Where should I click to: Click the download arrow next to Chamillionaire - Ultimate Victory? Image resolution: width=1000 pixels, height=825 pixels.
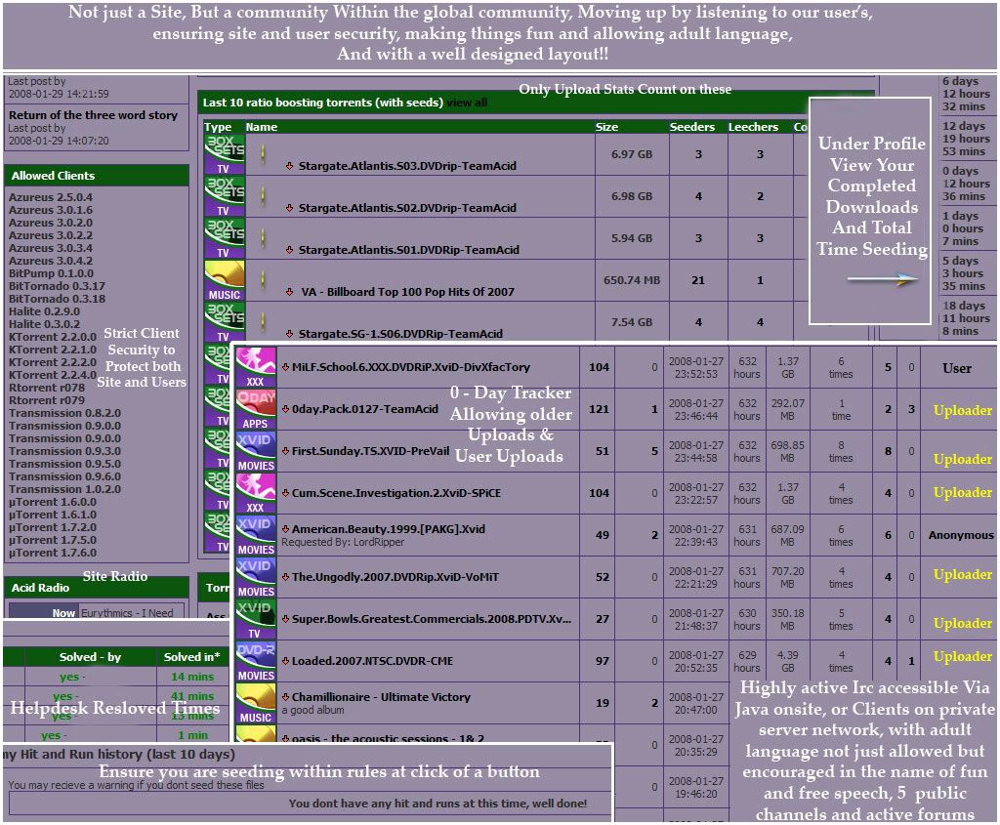coord(286,697)
